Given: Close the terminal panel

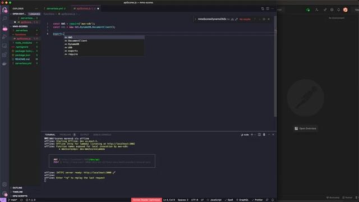Looking at the screenshot, I should [273, 135].
